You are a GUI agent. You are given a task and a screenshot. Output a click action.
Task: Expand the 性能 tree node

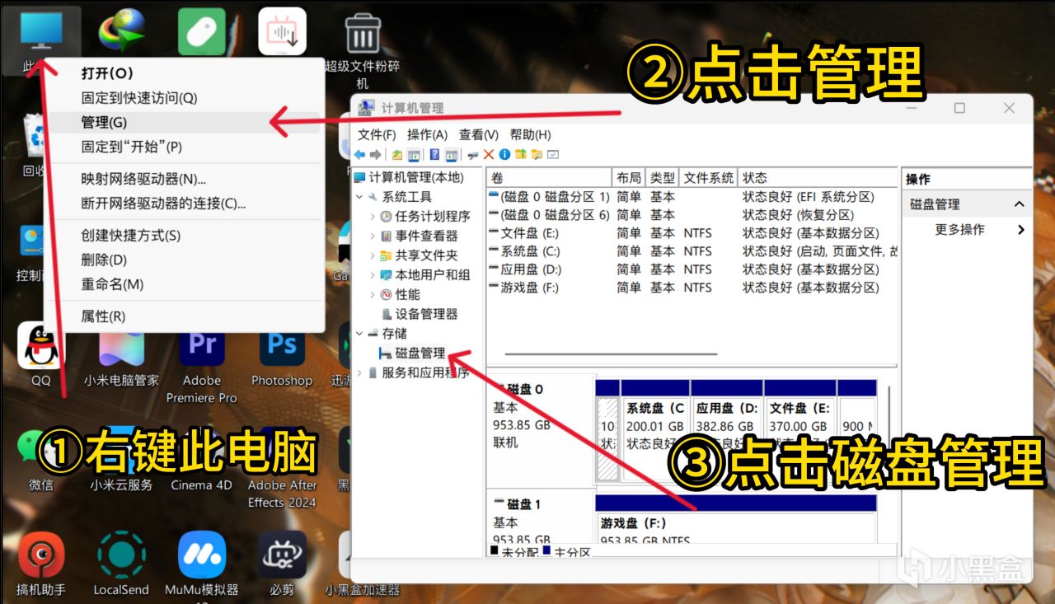pyautogui.click(x=373, y=295)
